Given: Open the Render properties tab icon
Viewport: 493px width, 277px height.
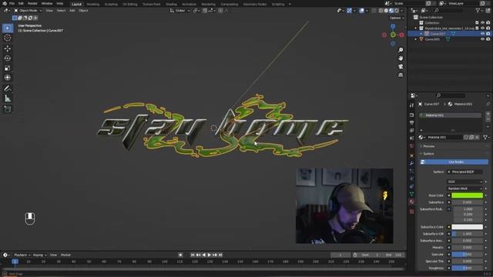Looking at the screenshot, I should [411, 115].
